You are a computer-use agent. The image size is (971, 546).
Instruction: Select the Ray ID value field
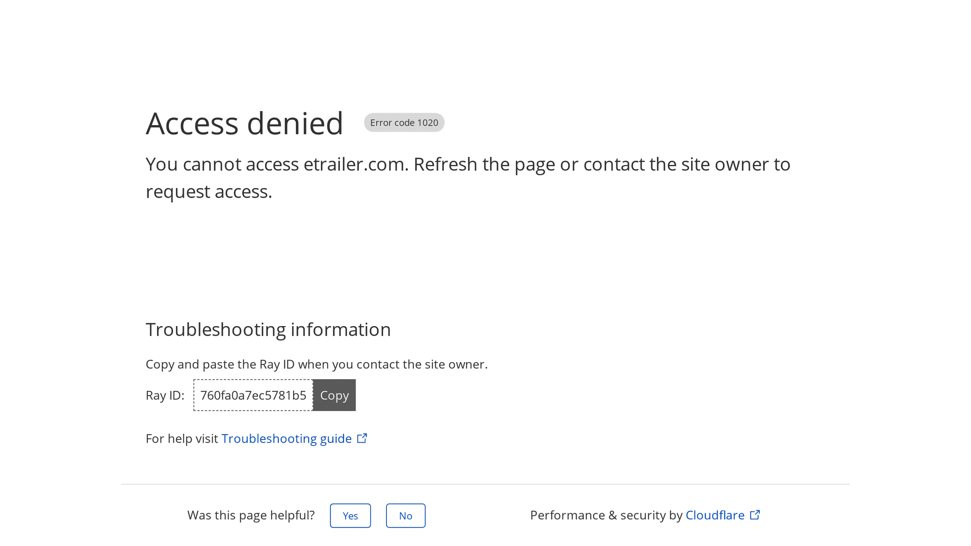tap(253, 395)
